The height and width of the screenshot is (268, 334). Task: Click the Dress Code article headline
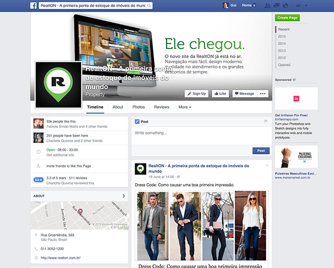[200, 266]
